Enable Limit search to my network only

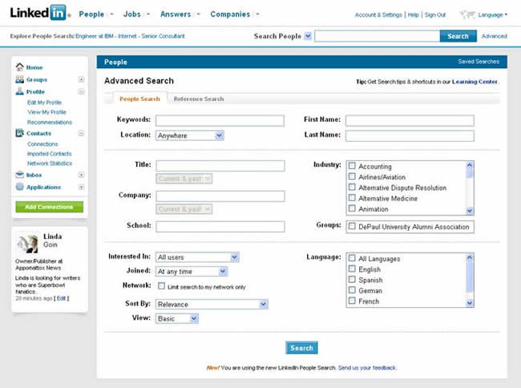161,286
